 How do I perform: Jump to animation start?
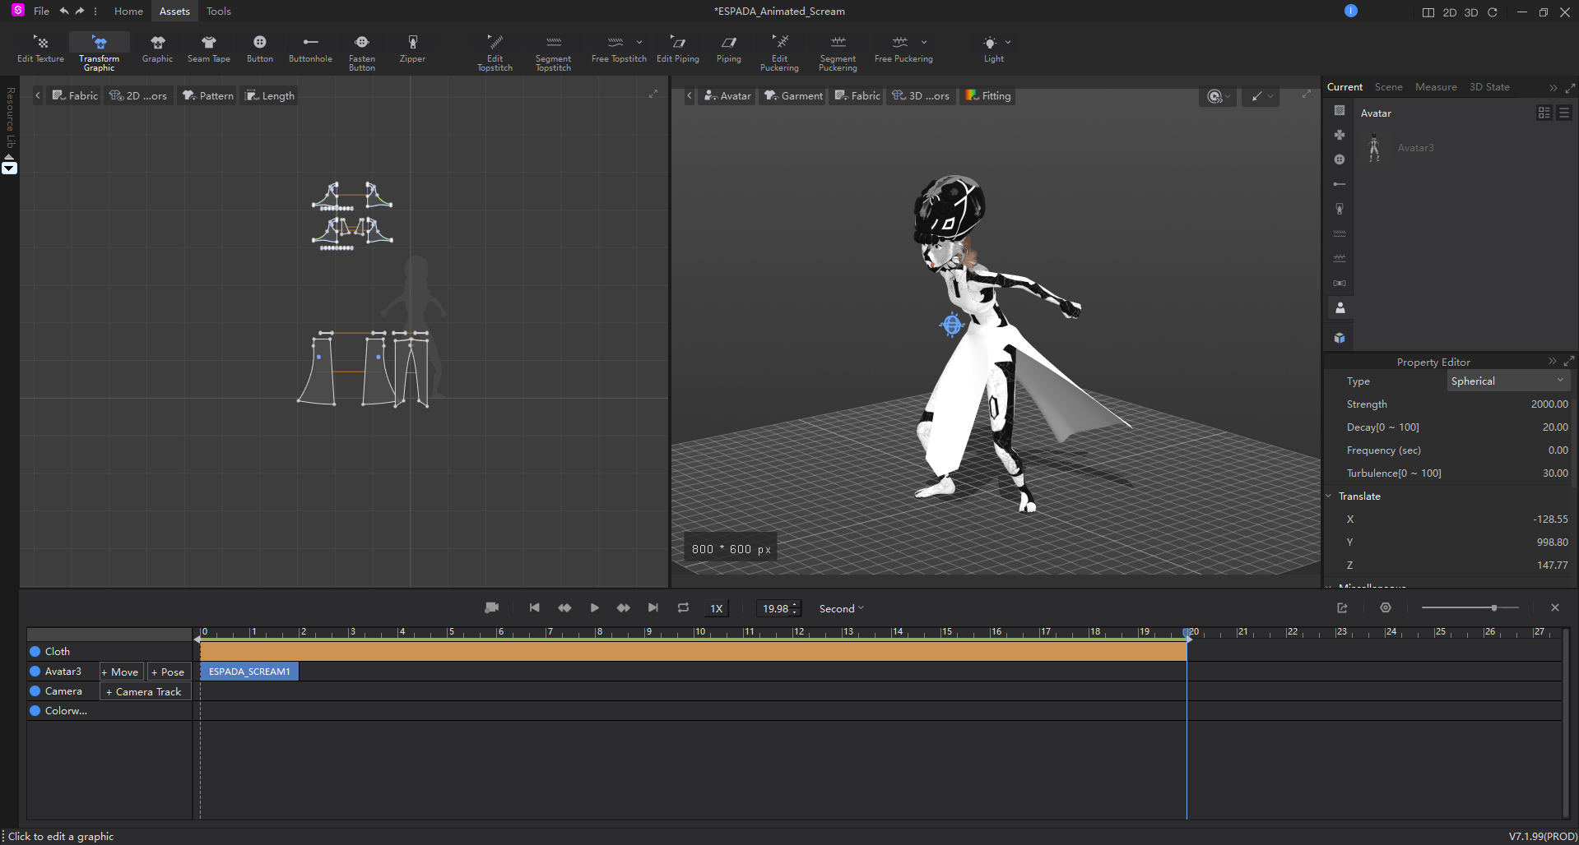point(535,607)
